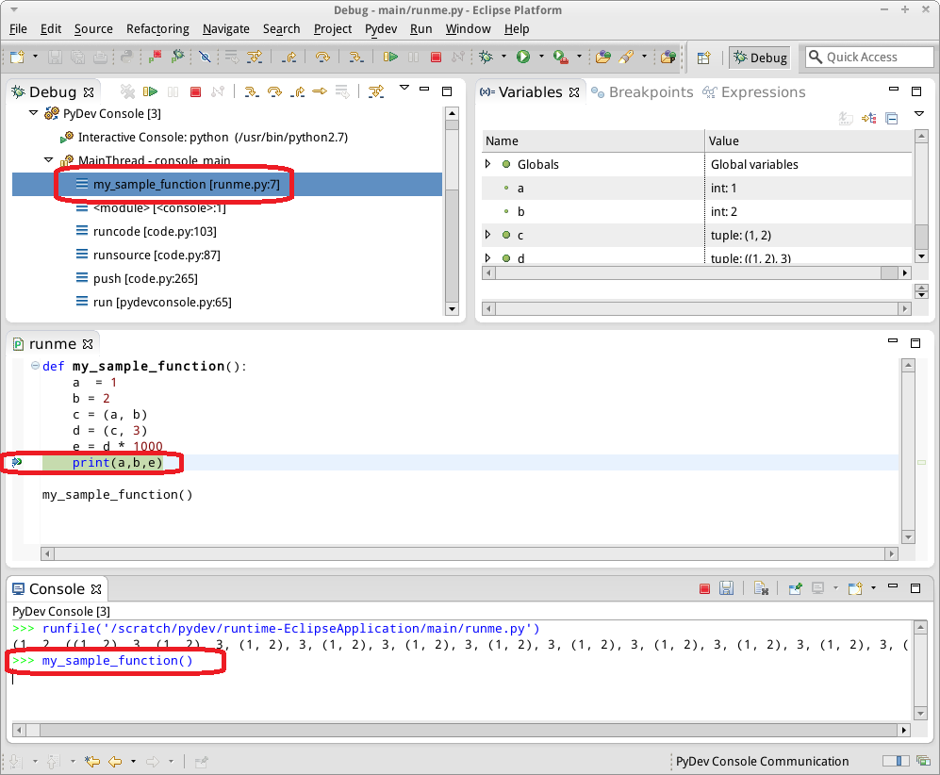Open the New wizard dropdown arrow
The height and width of the screenshot is (775, 940).
pyautogui.click(x=36, y=57)
